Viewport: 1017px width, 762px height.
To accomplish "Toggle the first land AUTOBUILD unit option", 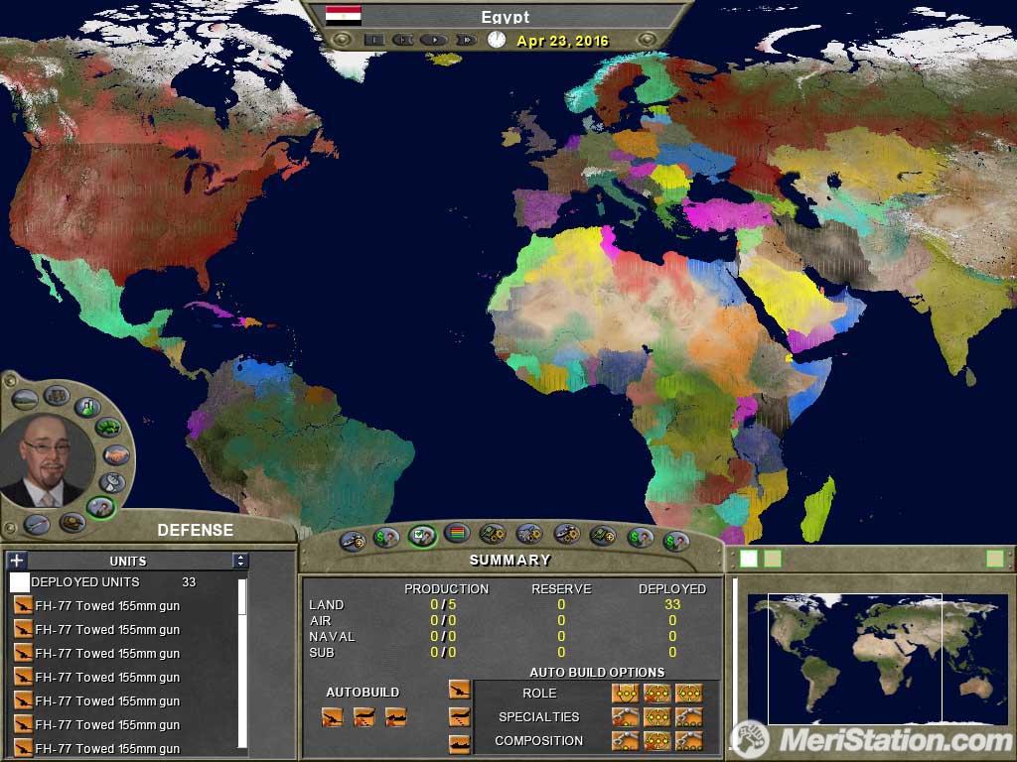I will point(331,717).
